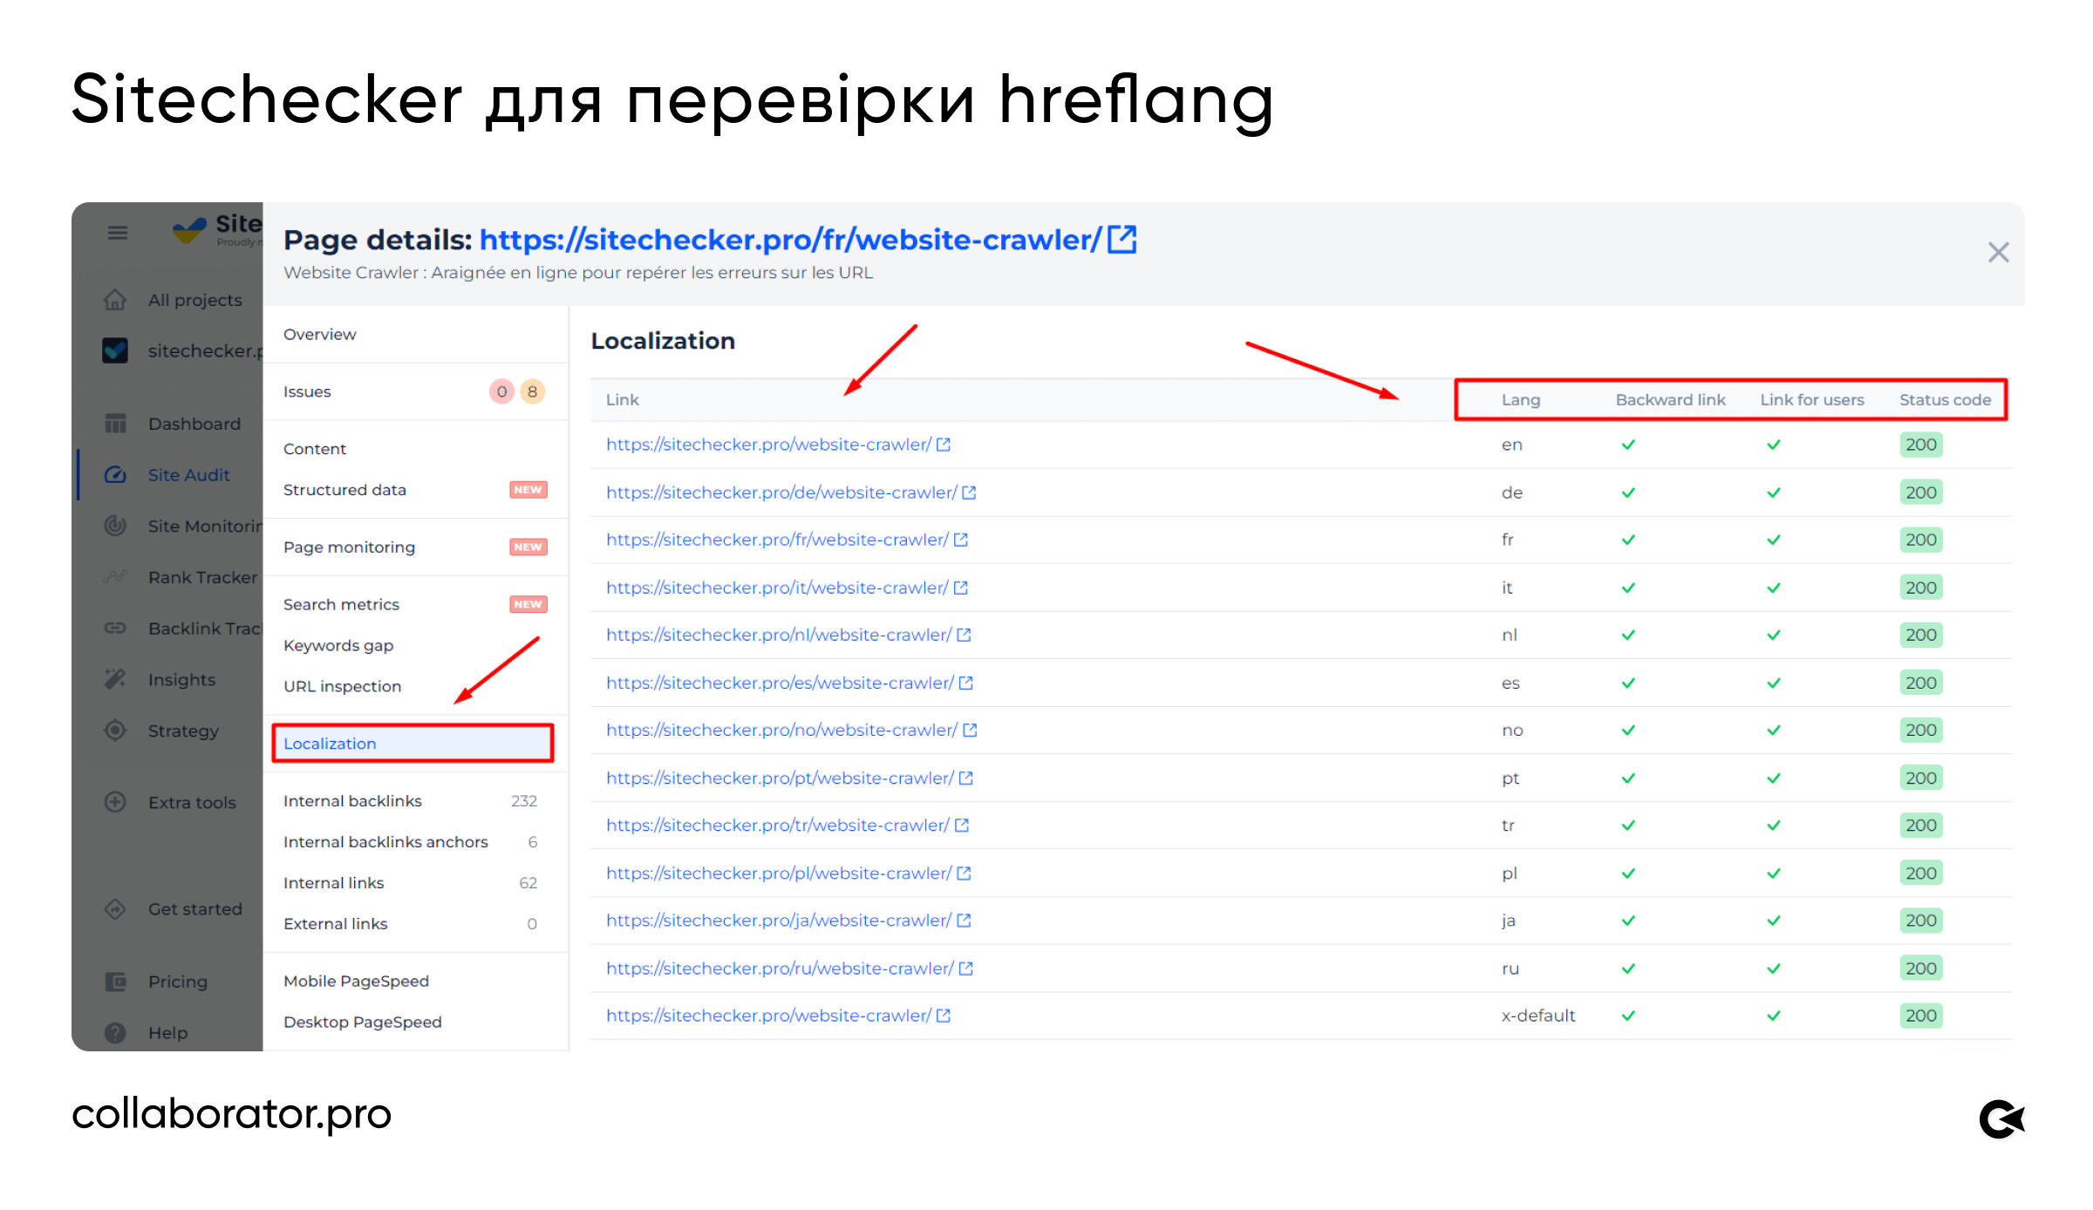
Task: Open the French website-crawler link
Action: (x=776, y=539)
